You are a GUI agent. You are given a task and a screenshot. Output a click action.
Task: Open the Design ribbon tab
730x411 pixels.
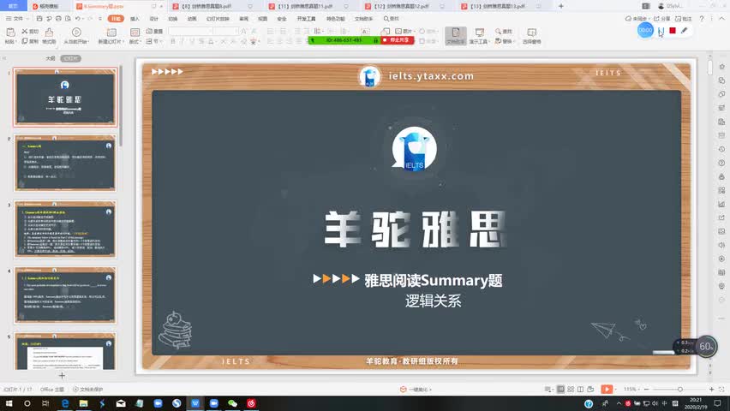point(153,19)
